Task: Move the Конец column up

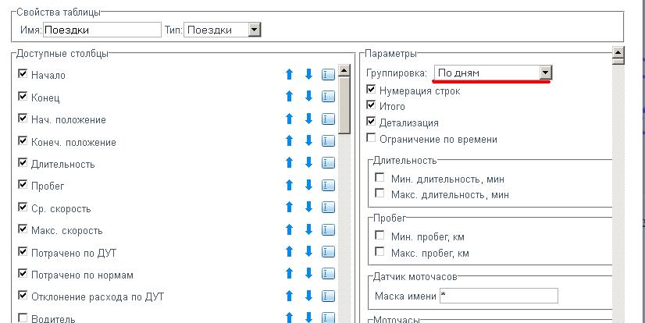Action: coord(289,96)
